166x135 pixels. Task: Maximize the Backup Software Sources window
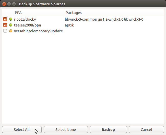pyautogui.click(x=14, y=4)
